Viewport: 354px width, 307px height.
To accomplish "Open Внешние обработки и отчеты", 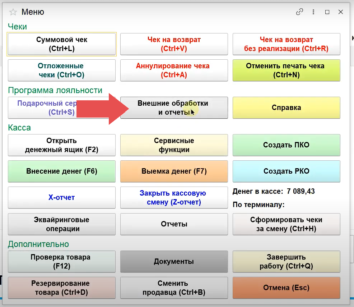I will 174,107.
